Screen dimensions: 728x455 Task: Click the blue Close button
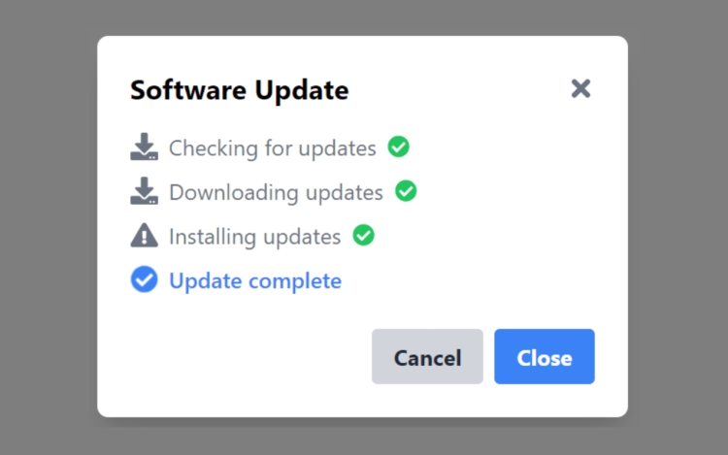point(545,356)
